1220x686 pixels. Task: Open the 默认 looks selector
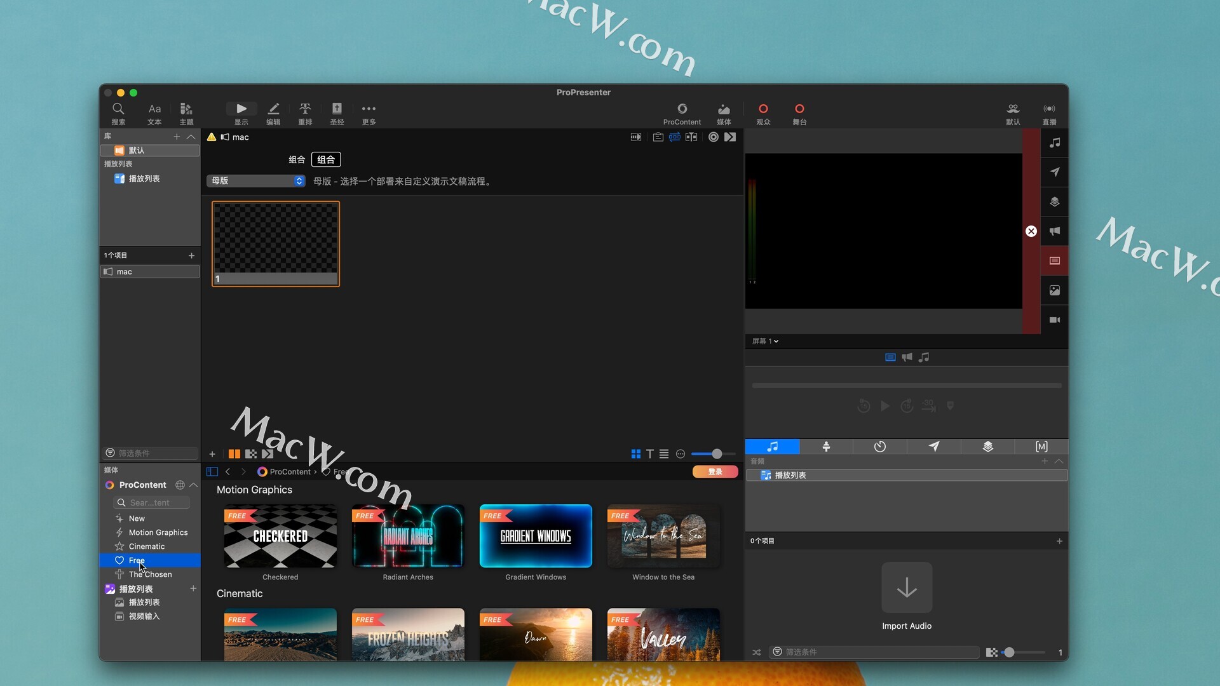1013,114
